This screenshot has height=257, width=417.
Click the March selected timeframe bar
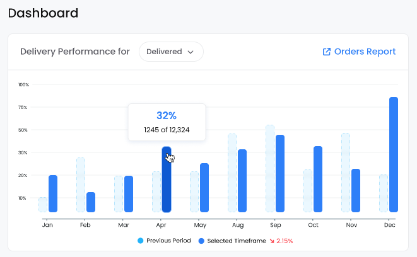tap(129, 194)
